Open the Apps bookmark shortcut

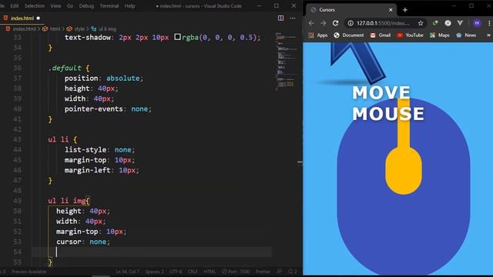click(318, 35)
